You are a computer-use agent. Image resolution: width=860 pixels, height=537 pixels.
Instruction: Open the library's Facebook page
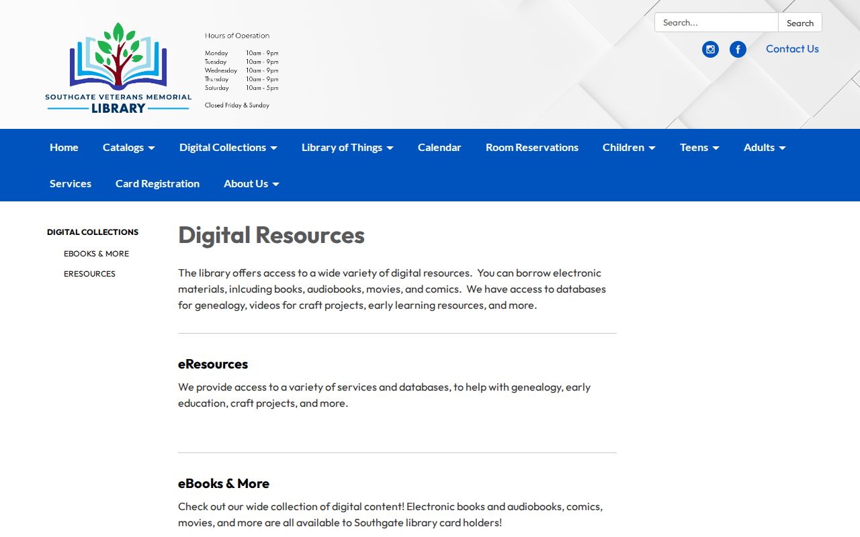point(738,49)
